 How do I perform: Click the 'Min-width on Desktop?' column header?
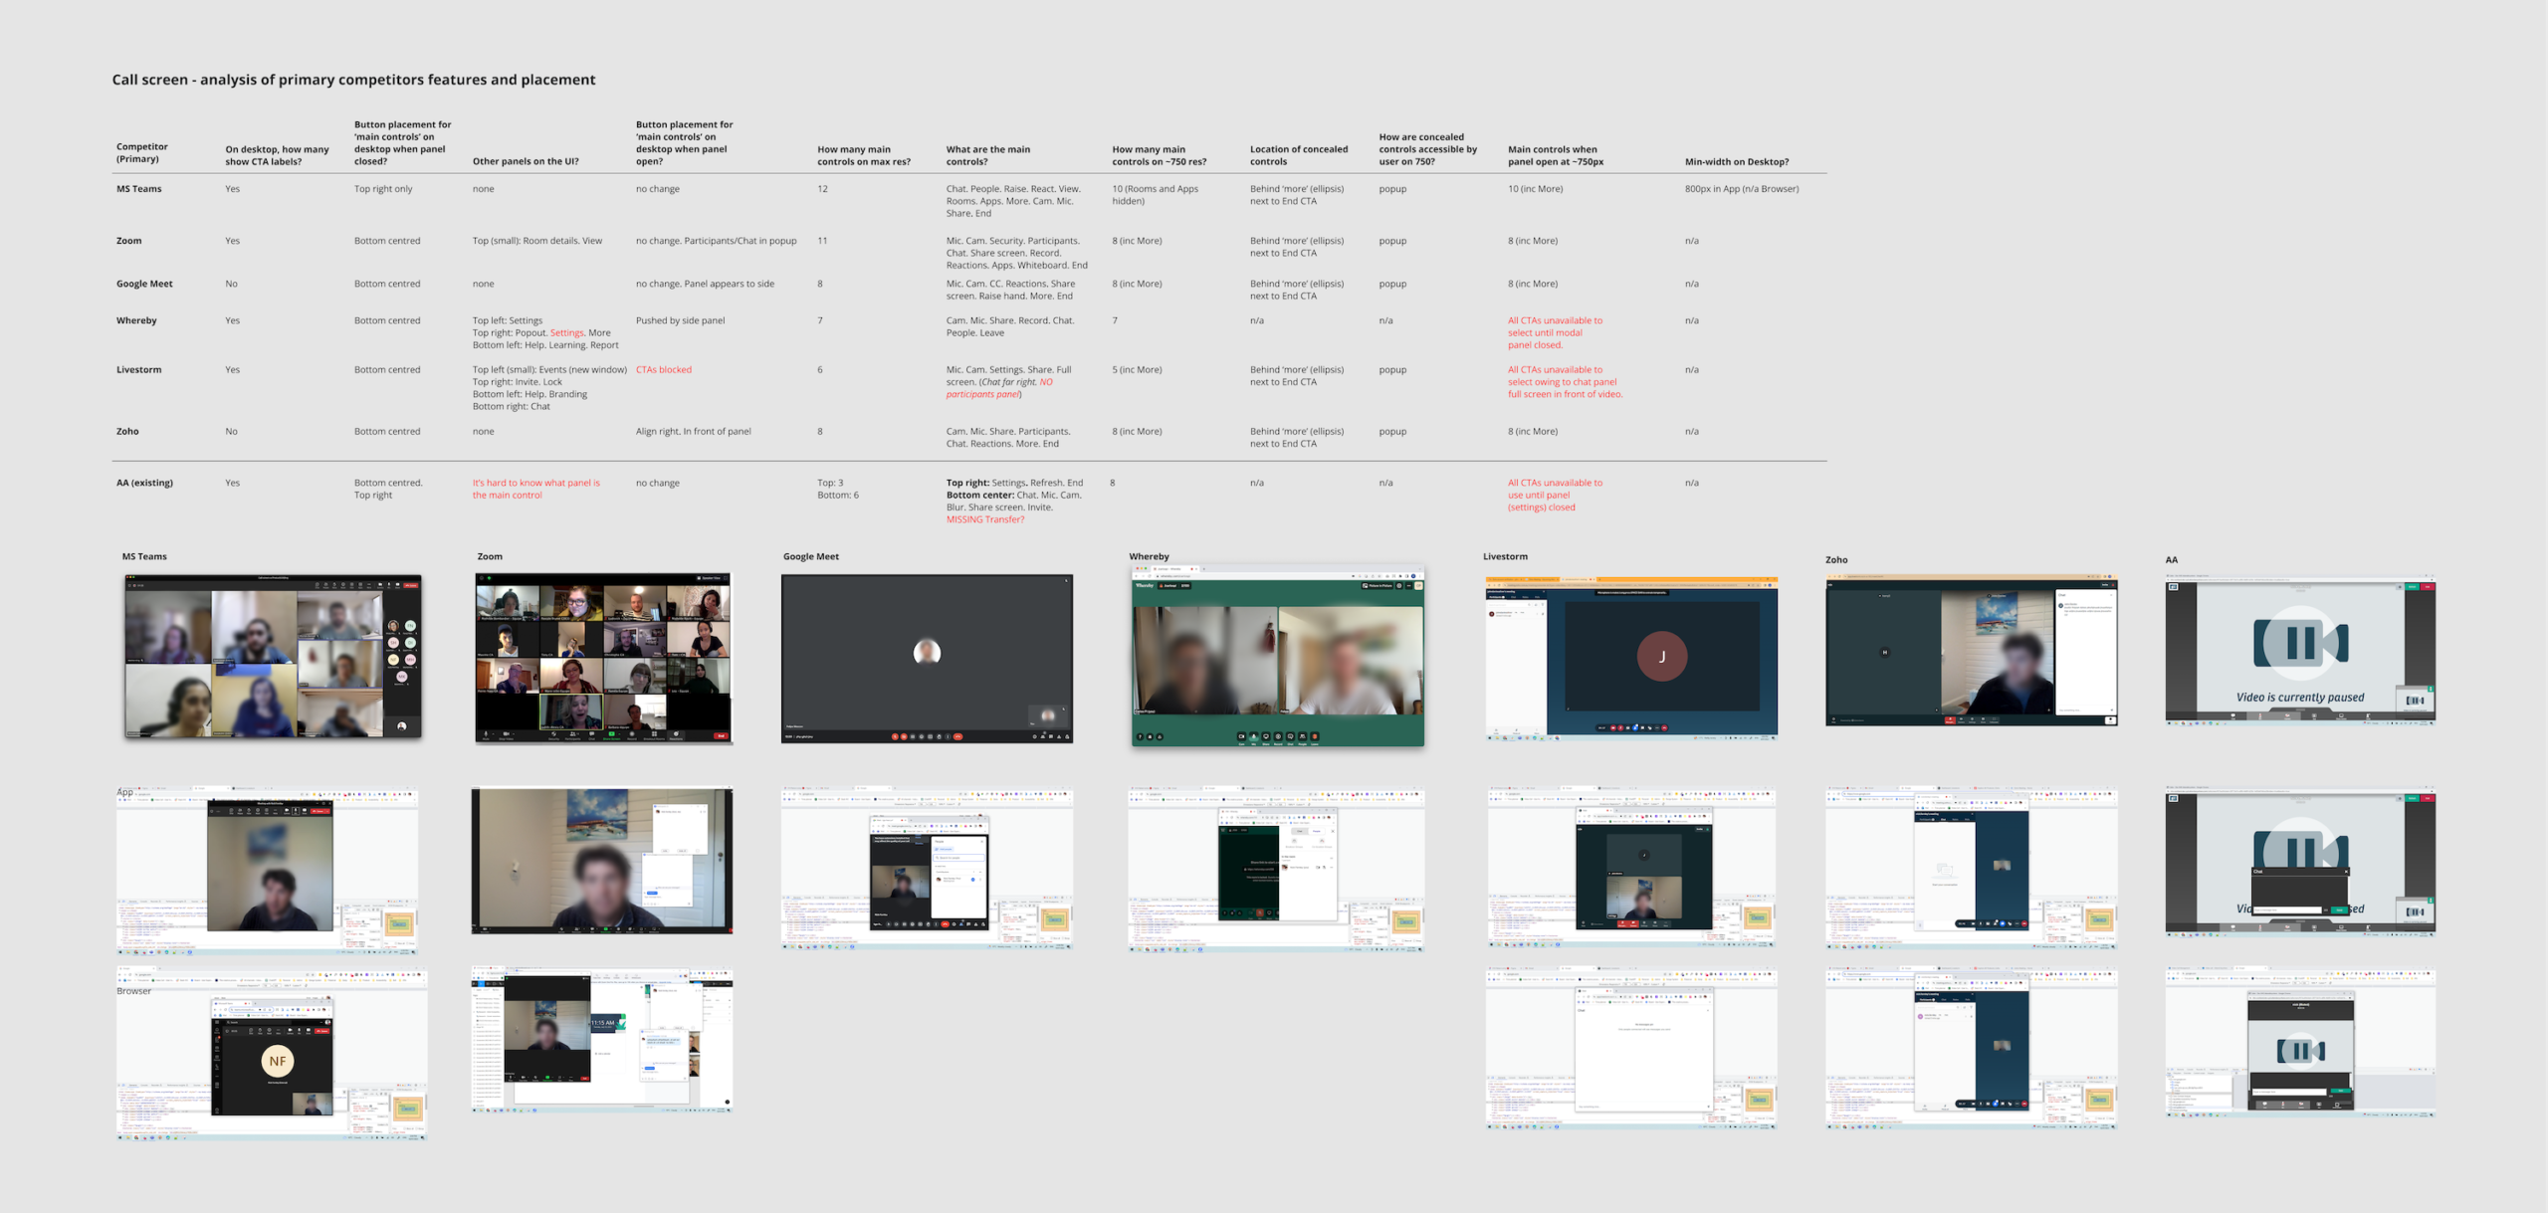point(1737,161)
